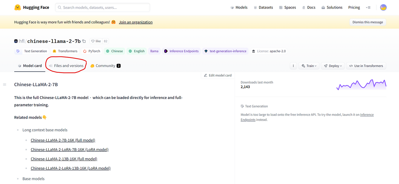Go to Models in top navigation
The image size is (399, 184).
pyautogui.click(x=239, y=7)
